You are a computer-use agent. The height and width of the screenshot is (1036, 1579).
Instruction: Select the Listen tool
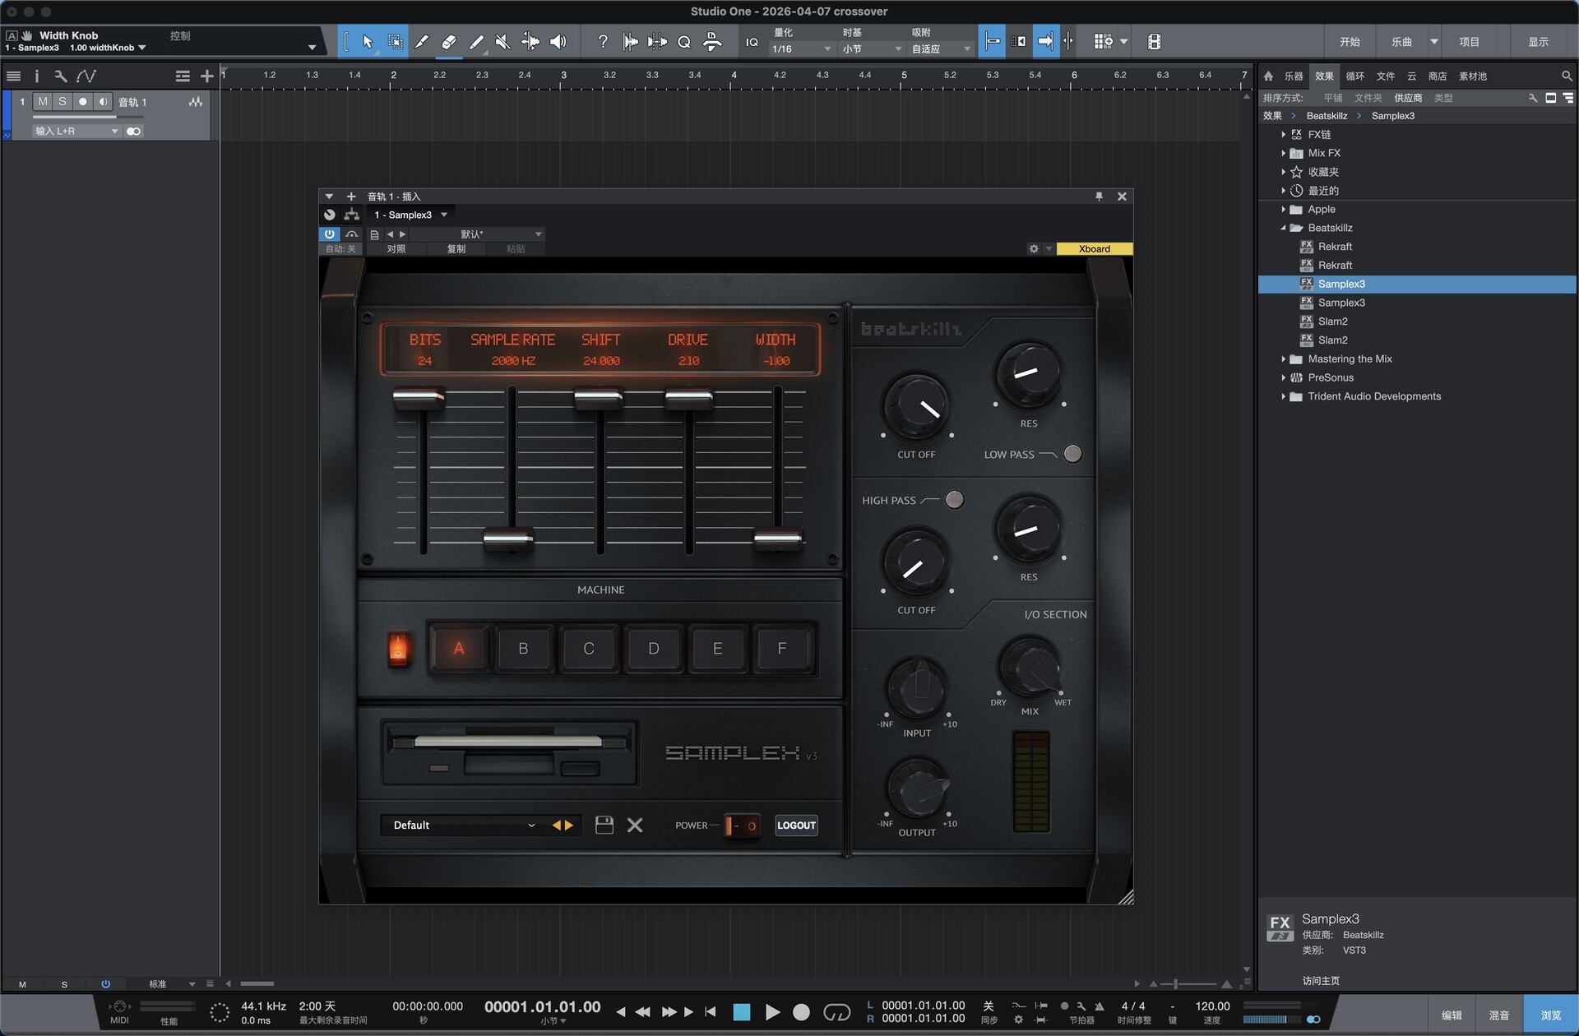tap(558, 41)
